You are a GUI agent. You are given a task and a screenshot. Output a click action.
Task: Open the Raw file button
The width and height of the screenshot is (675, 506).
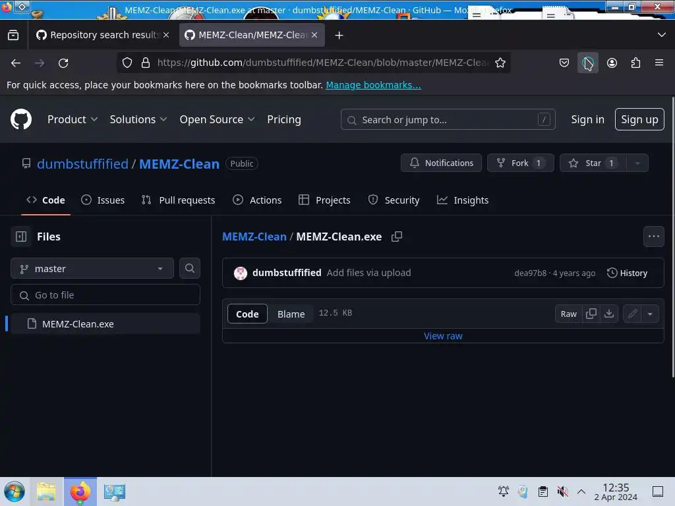click(x=568, y=314)
